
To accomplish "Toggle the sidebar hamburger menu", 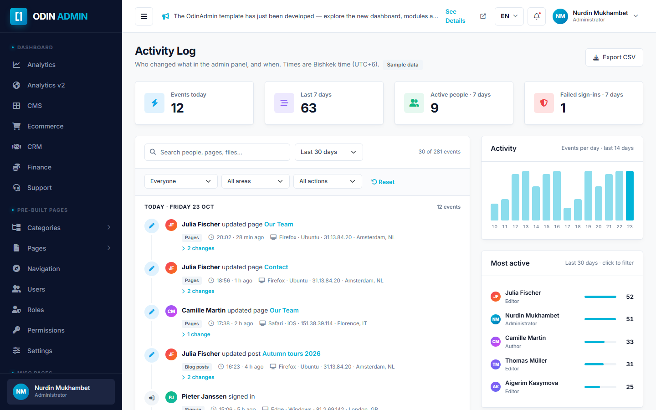I will pos(144,16).
